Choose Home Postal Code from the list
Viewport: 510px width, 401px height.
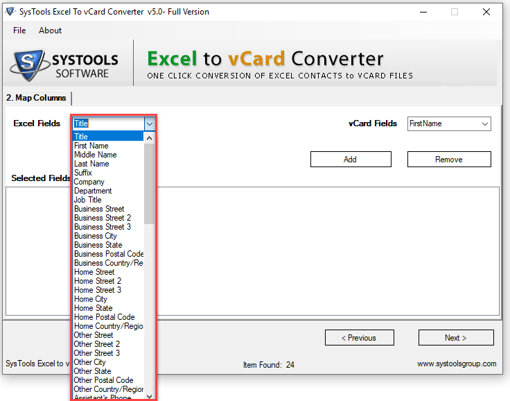point(104,317)
